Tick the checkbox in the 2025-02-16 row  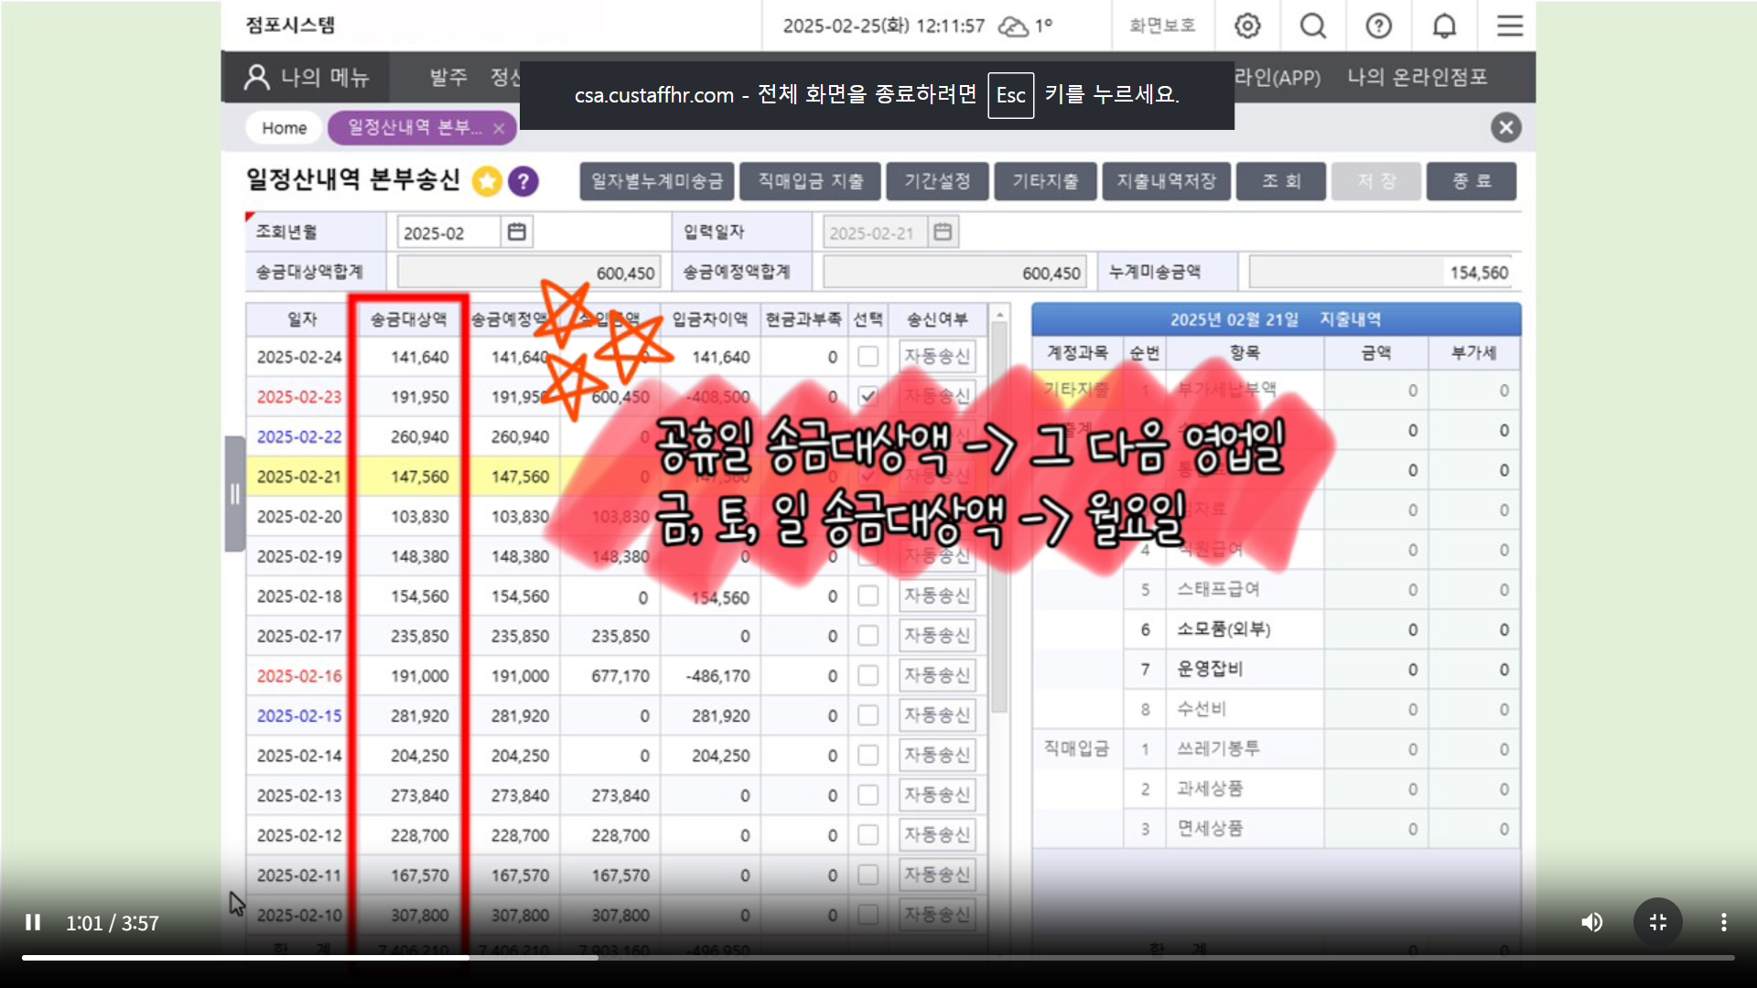[868, 676]
